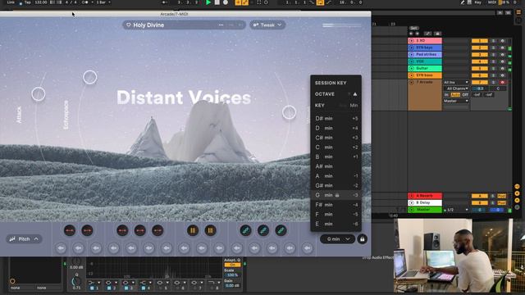Select C min in Session Key menu
This screenshot has width=525, height=295.
pyautogui.click(x=336, y=147)
